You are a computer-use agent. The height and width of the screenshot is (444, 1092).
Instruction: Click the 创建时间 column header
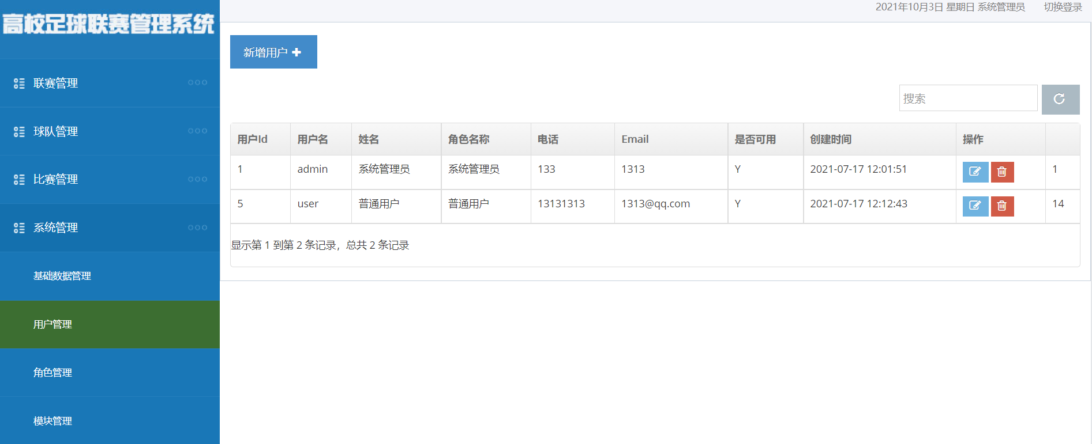click(x=831, y=139)
